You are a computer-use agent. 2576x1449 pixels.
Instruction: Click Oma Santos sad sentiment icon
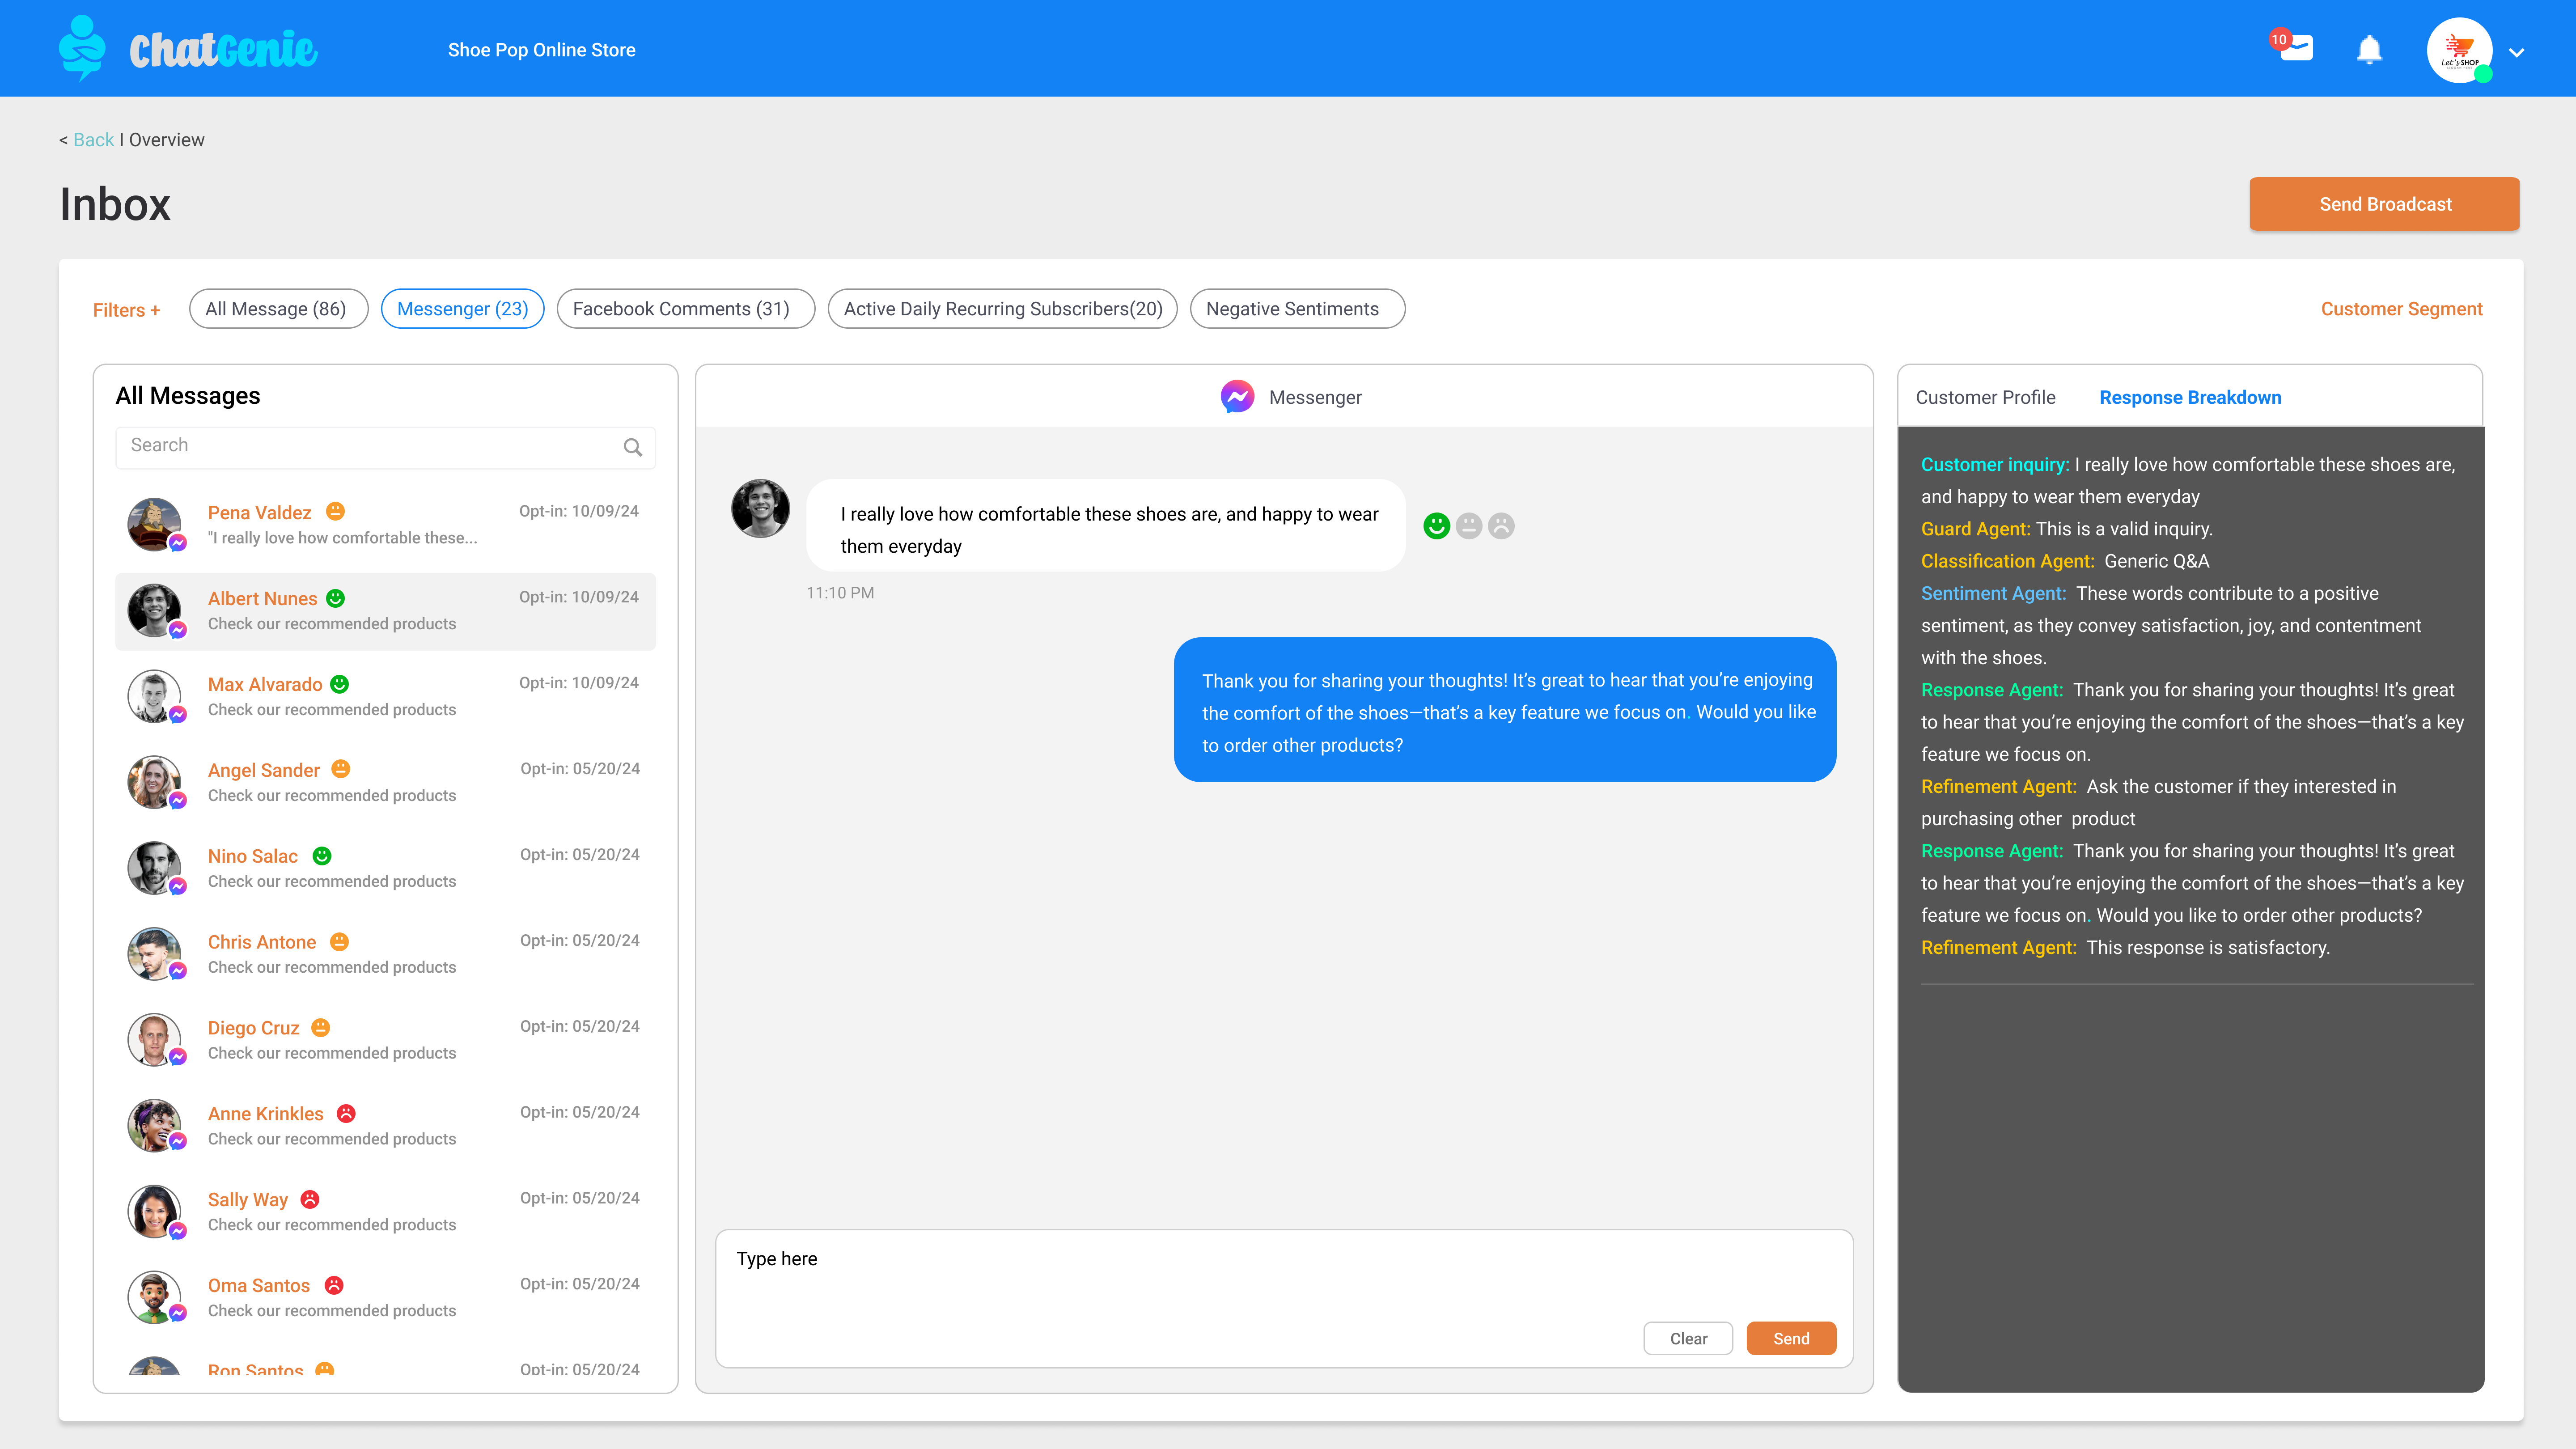(x=335, y=1285)
